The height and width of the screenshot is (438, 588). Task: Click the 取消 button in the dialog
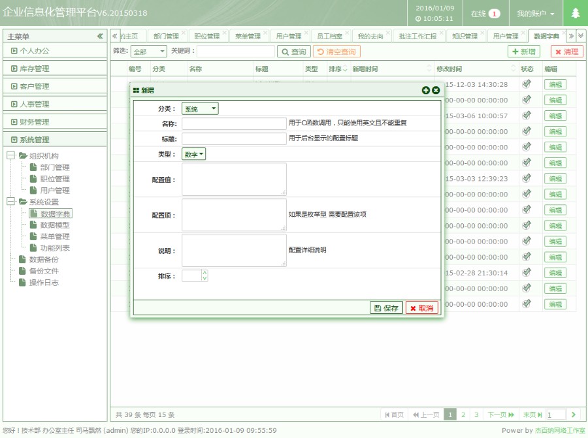point(421,307)
